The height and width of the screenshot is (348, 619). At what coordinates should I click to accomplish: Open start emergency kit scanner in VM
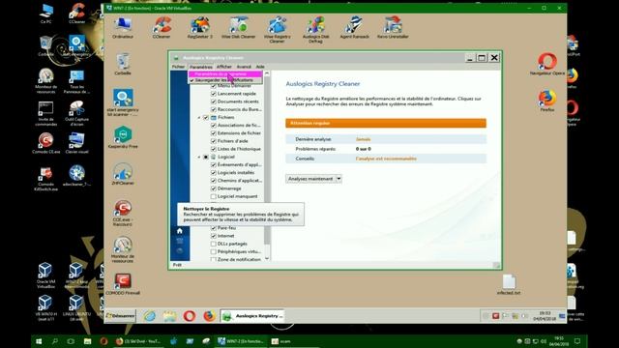[123, 102]
